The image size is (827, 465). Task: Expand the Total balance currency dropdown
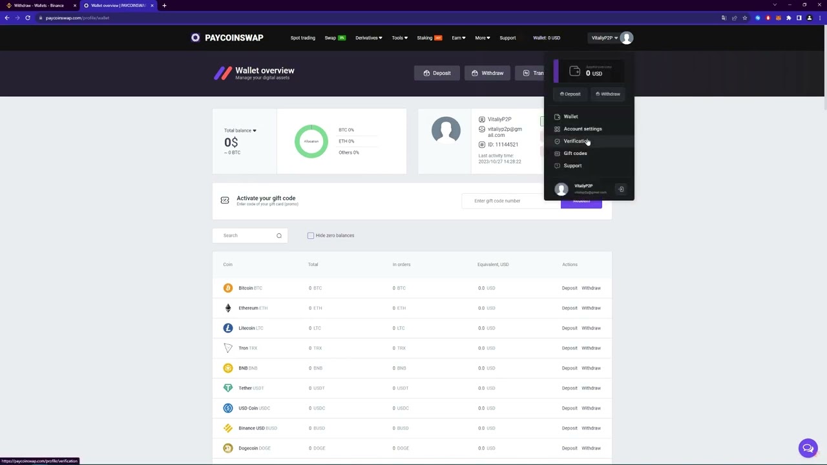(x=240, y=130)
